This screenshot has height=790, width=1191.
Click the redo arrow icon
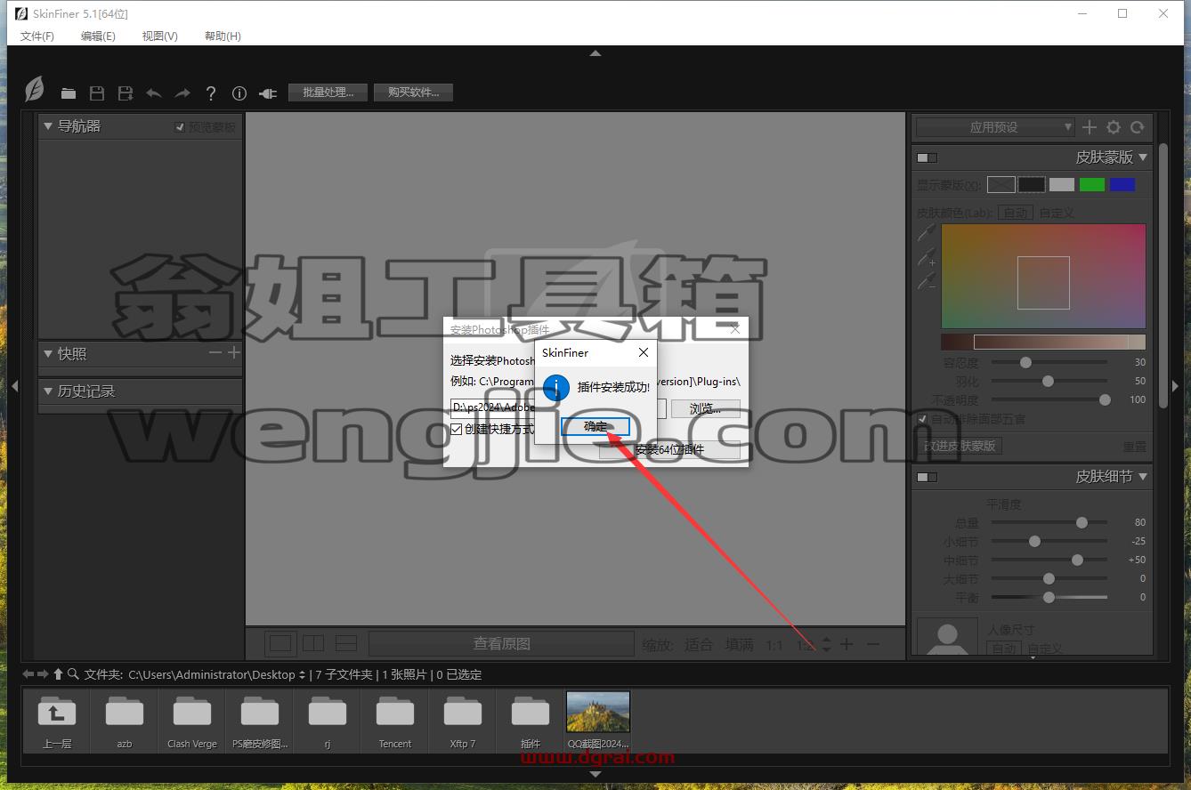pyautogui.click(x=182, y=93)
